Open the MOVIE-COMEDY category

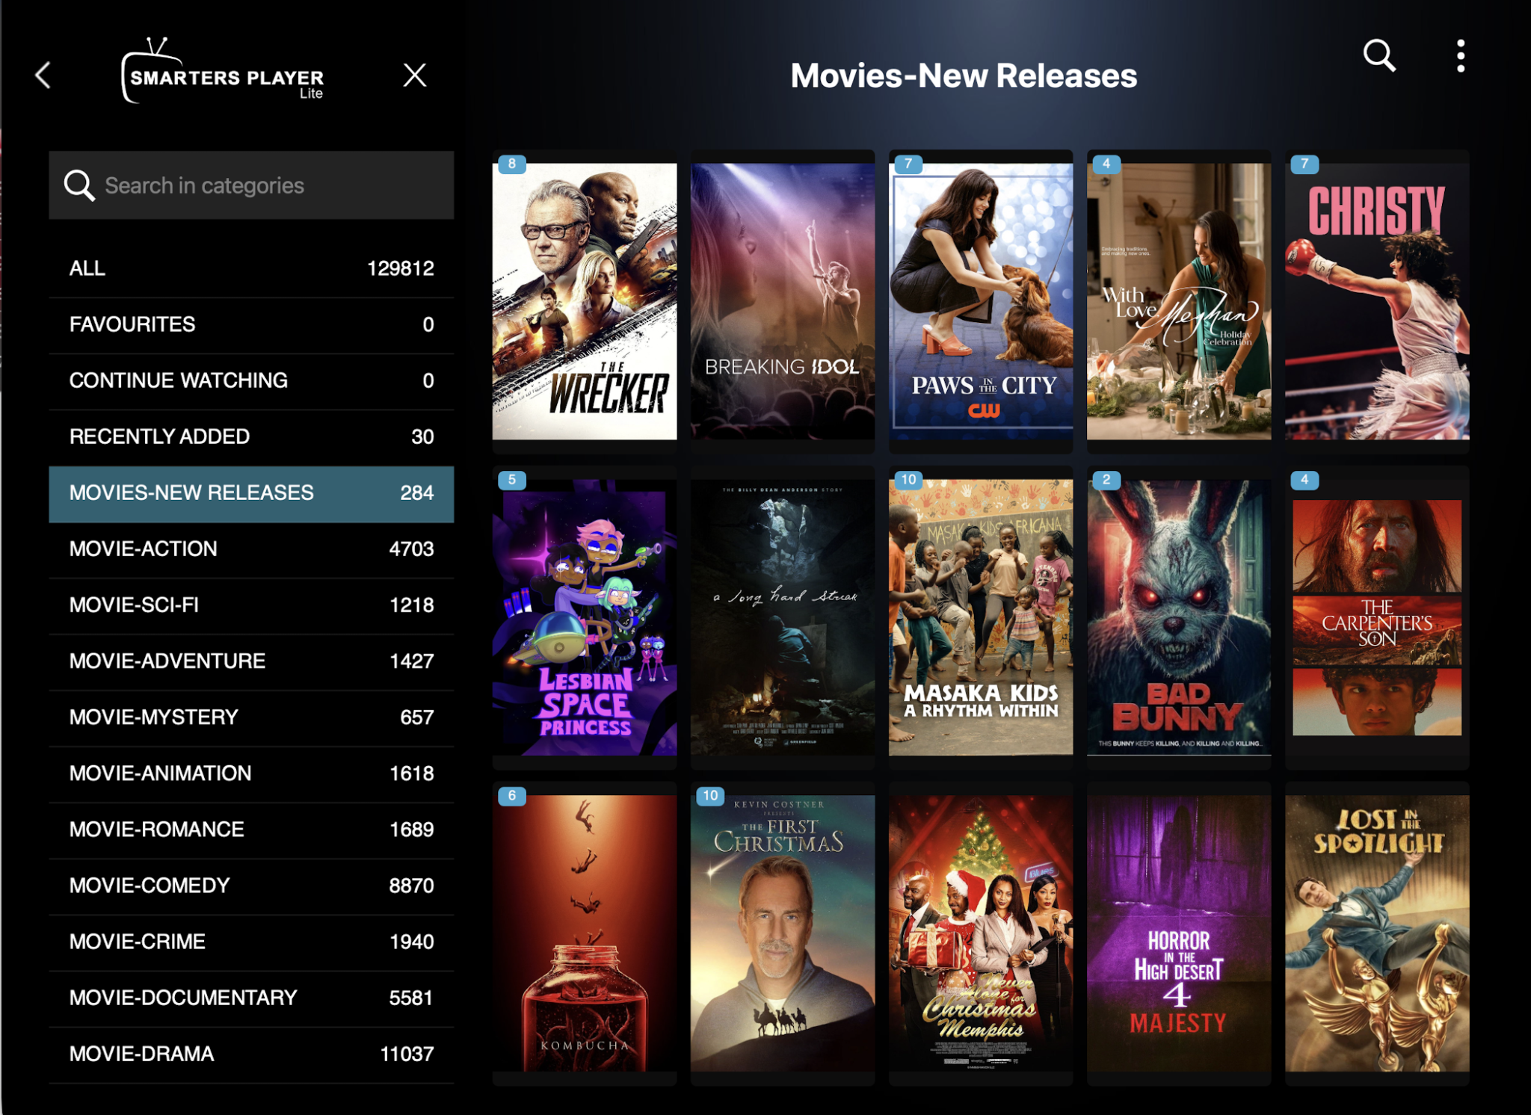251,885
